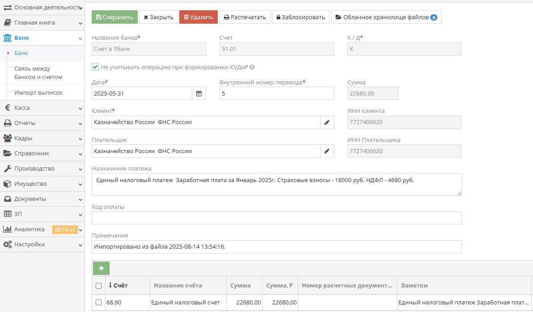Delete the record with Удалить button
533x312 pixels.
[x=198, y=17]
